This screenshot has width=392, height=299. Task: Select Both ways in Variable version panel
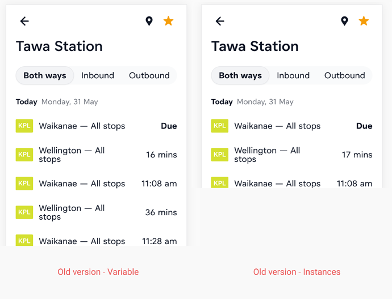coord(45,75)
